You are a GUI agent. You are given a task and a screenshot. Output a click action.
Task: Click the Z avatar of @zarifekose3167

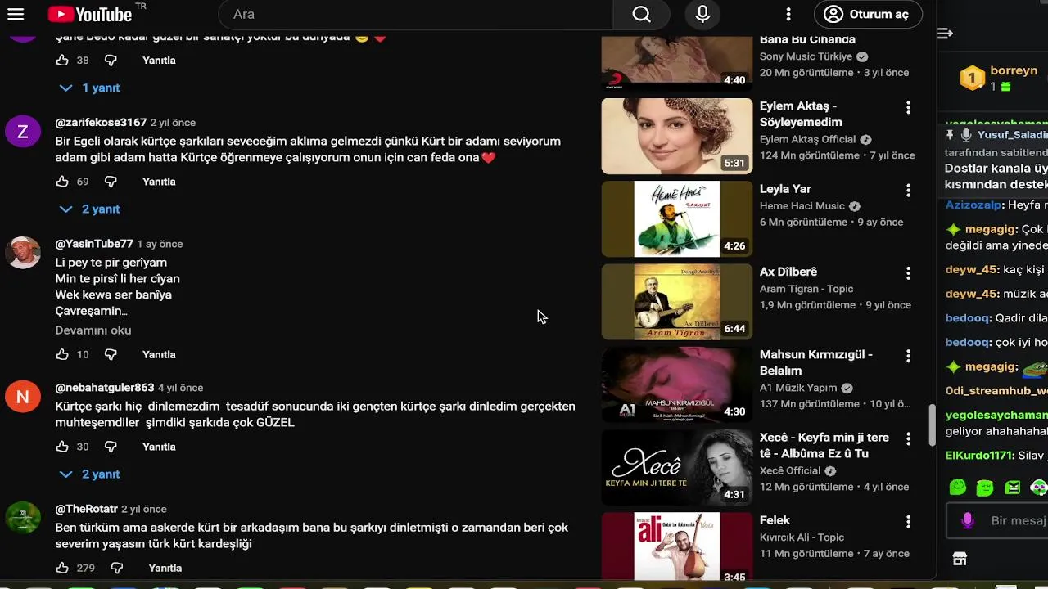23,132
